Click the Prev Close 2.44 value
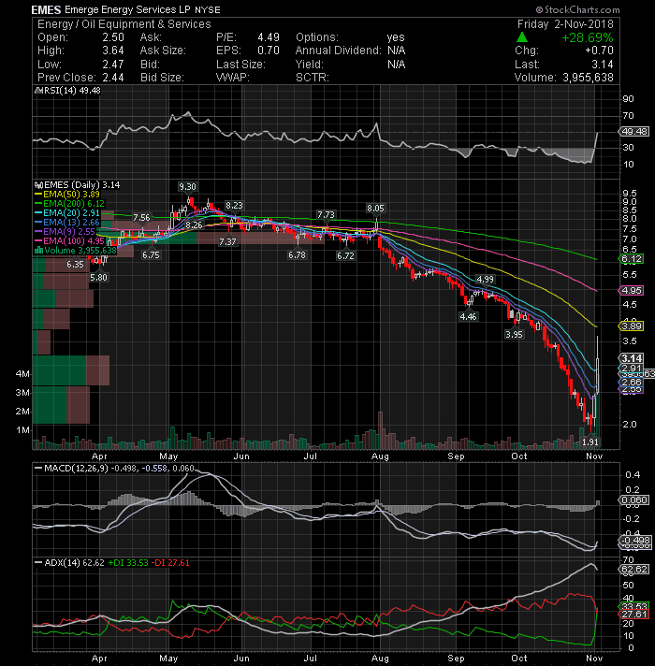The width and height of the screenshot is (655, 666). 113,78
